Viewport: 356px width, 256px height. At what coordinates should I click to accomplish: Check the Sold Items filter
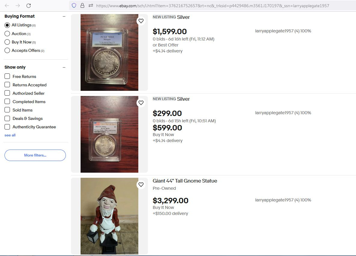coord(7,110)
